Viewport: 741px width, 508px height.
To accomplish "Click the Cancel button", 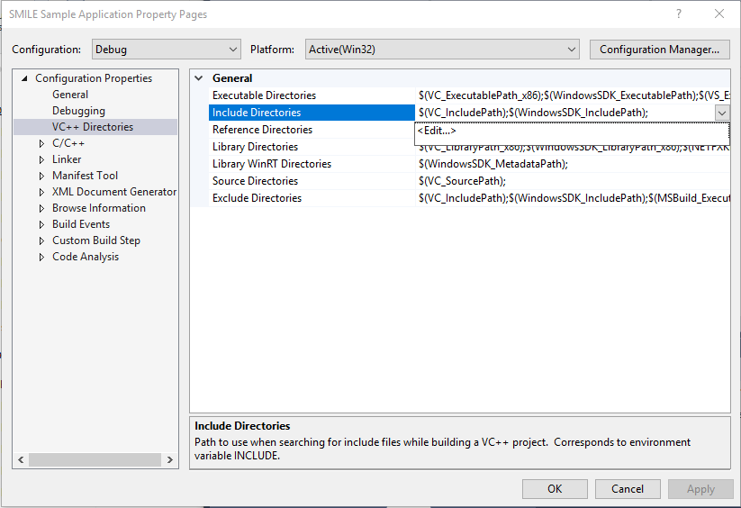I will click(x=628, y=489).
